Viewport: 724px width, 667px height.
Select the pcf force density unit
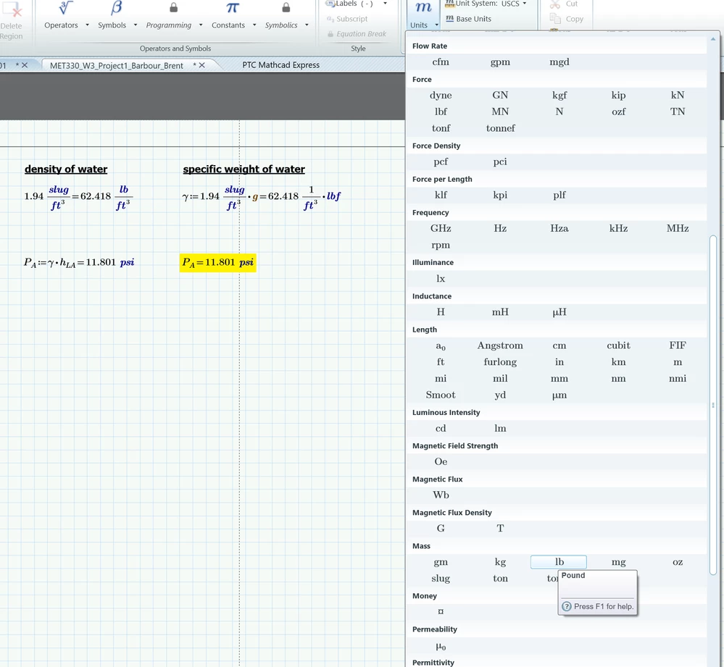pos(441,161)
